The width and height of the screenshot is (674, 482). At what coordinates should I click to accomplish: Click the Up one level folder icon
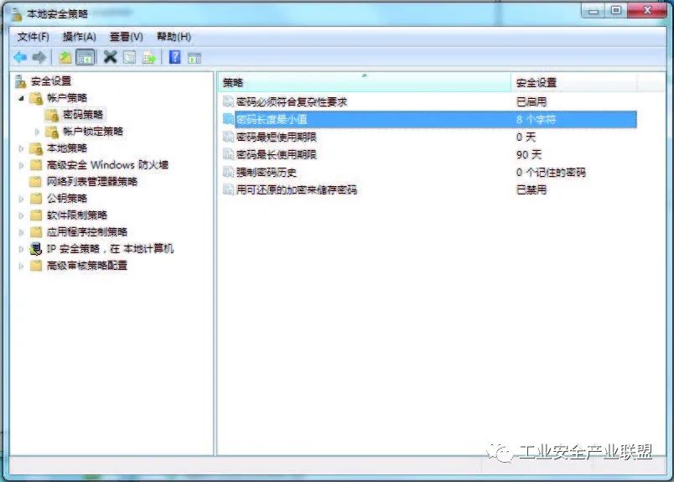(x=65, y=57)
